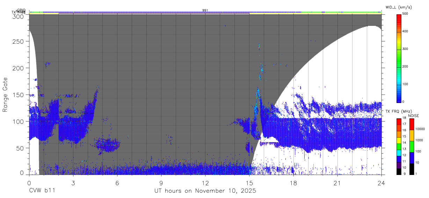Click the 15 tick on the UT hours axis
429x198 pixels.
tap(249, 183)
